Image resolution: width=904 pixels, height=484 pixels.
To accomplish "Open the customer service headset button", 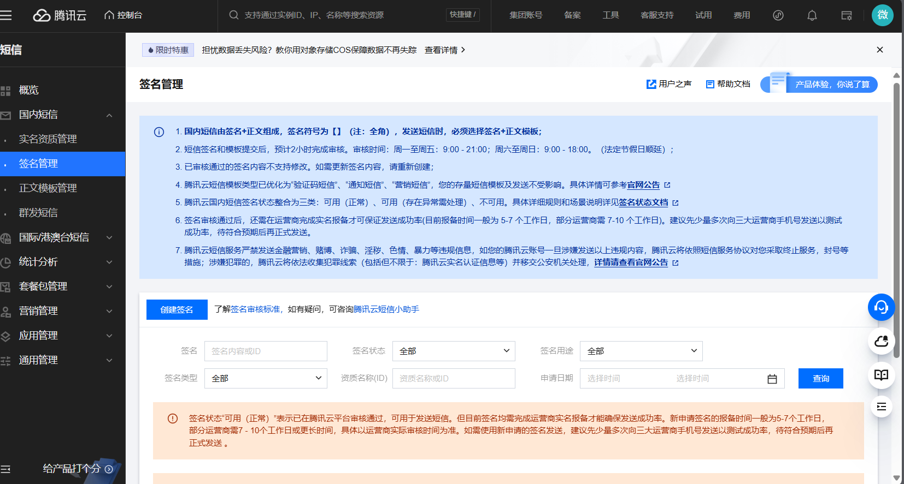I will (882, 307).
